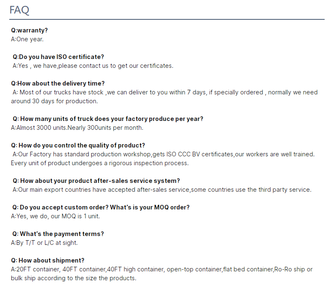This screenshot has width=328, height=287.
Task: Click the 'How about shipment?' question
Action: click(x=48, y=260)
